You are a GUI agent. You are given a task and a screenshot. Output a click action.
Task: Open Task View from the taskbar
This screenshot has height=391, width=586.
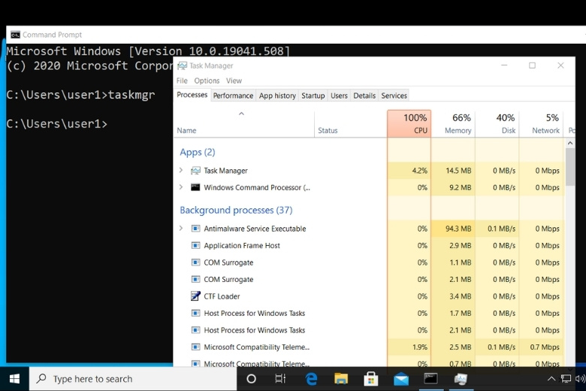coord(281,379)
